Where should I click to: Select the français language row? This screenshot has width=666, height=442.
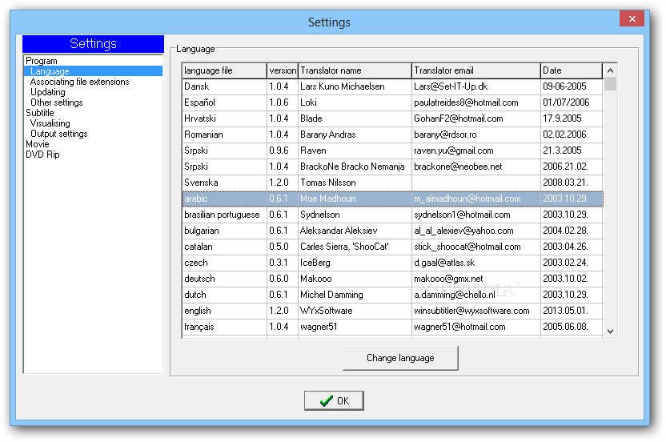pyautogui.click(x=392, y=327)
